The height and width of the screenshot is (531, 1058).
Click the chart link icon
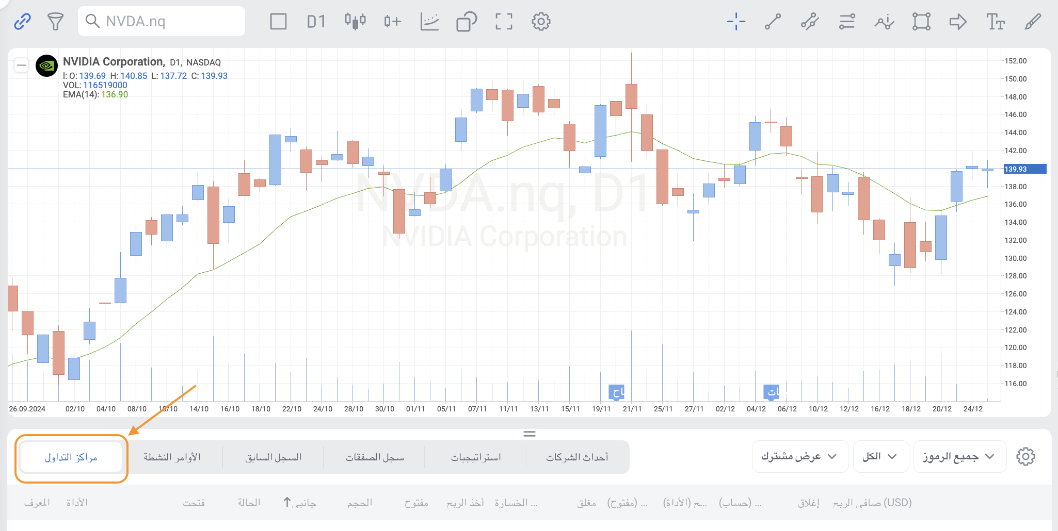[x=22, y=22]
